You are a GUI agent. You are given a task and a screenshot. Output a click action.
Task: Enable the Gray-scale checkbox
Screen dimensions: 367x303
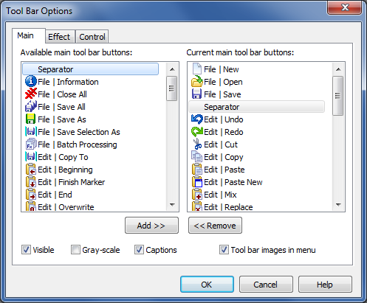(x=75, y=250)
